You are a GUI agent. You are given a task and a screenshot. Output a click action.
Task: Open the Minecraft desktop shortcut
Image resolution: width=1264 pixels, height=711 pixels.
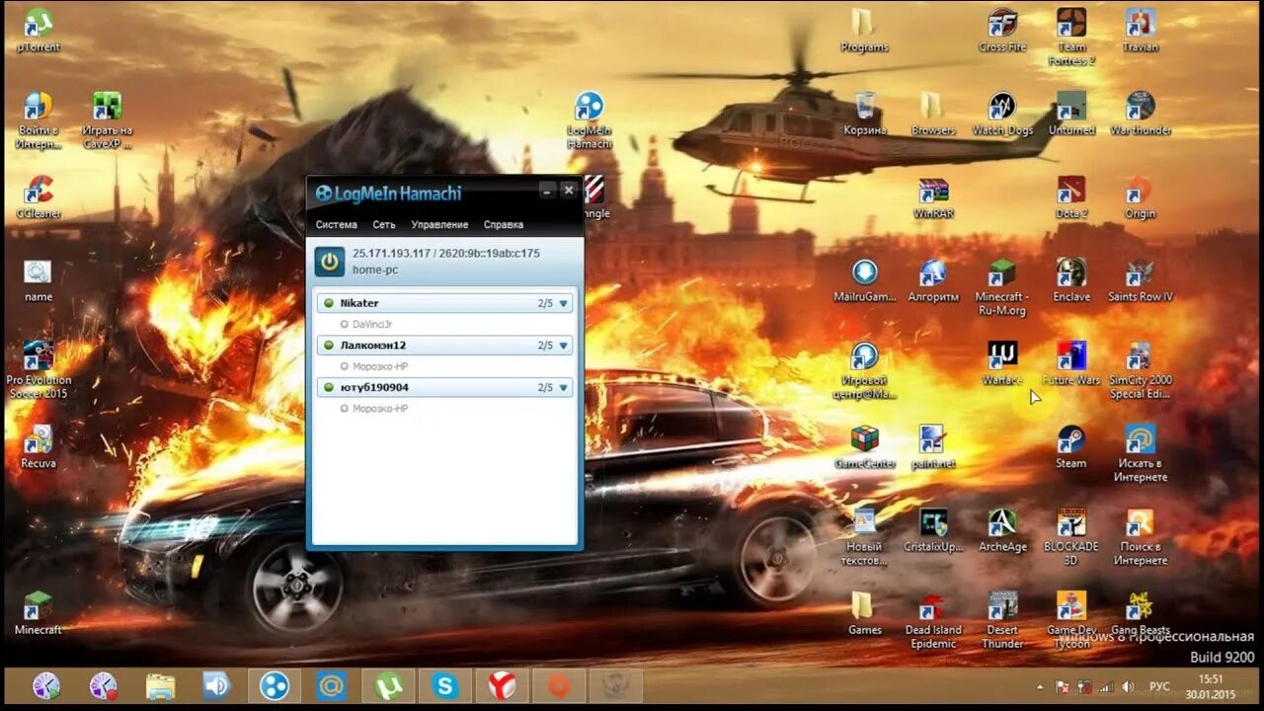point(39,613)
